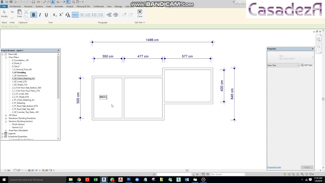Switch to the Annotate ribbon tab
Screen dimensions: 325x183
59,6
